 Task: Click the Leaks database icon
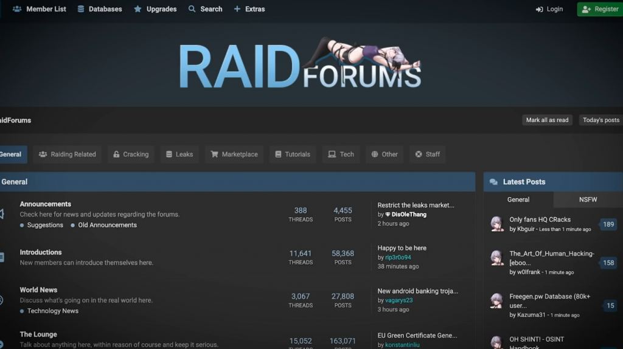pos(169,154)
